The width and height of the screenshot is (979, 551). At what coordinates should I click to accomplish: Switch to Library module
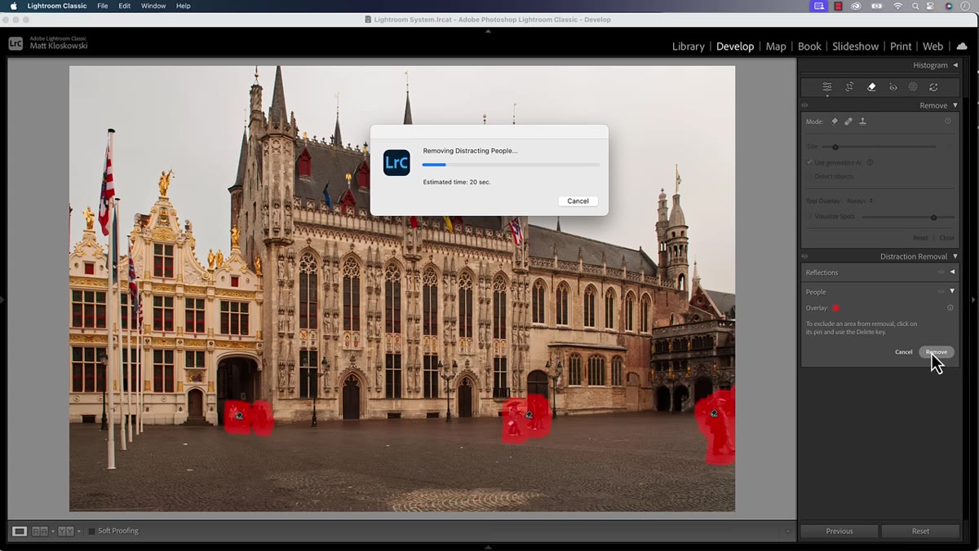(x=688, y=46)
